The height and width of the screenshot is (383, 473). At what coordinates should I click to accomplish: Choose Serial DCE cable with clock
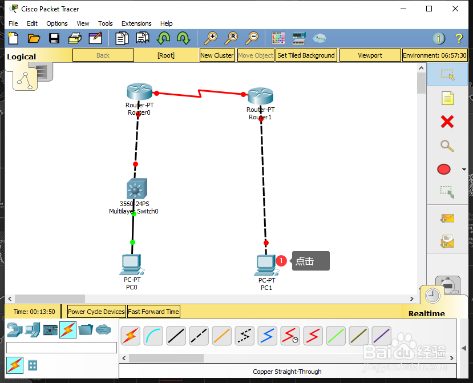[x=290, y=336]
